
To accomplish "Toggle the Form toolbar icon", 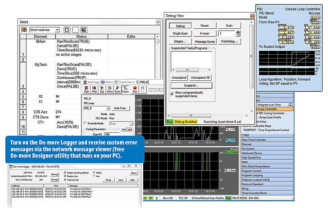I will (126, 89).
